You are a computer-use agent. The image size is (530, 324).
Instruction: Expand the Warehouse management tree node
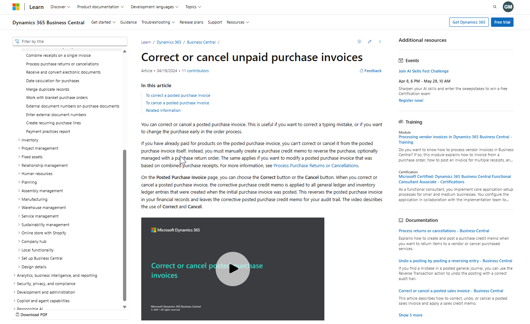coord(19,208)
